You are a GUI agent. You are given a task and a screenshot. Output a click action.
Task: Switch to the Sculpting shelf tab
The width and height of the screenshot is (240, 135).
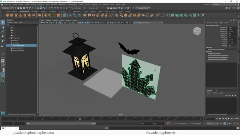click(35, 12)
